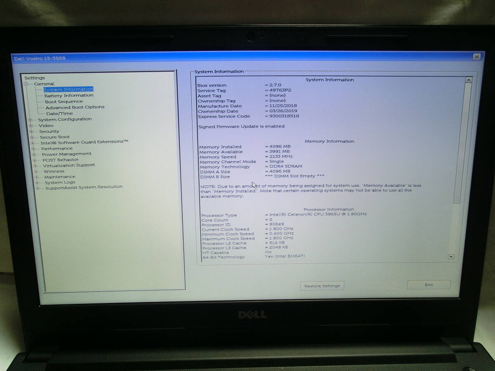
Task: Select the Video tree item
Action: (x=46, y=125)
